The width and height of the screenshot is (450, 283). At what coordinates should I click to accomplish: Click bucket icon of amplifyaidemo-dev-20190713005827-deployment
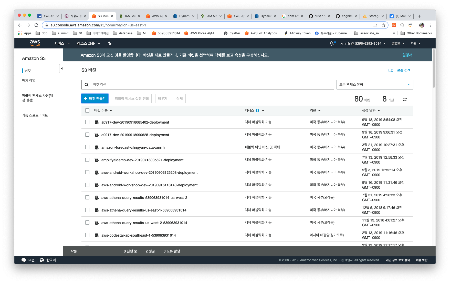pyautogui.click(x=97, y=160)
